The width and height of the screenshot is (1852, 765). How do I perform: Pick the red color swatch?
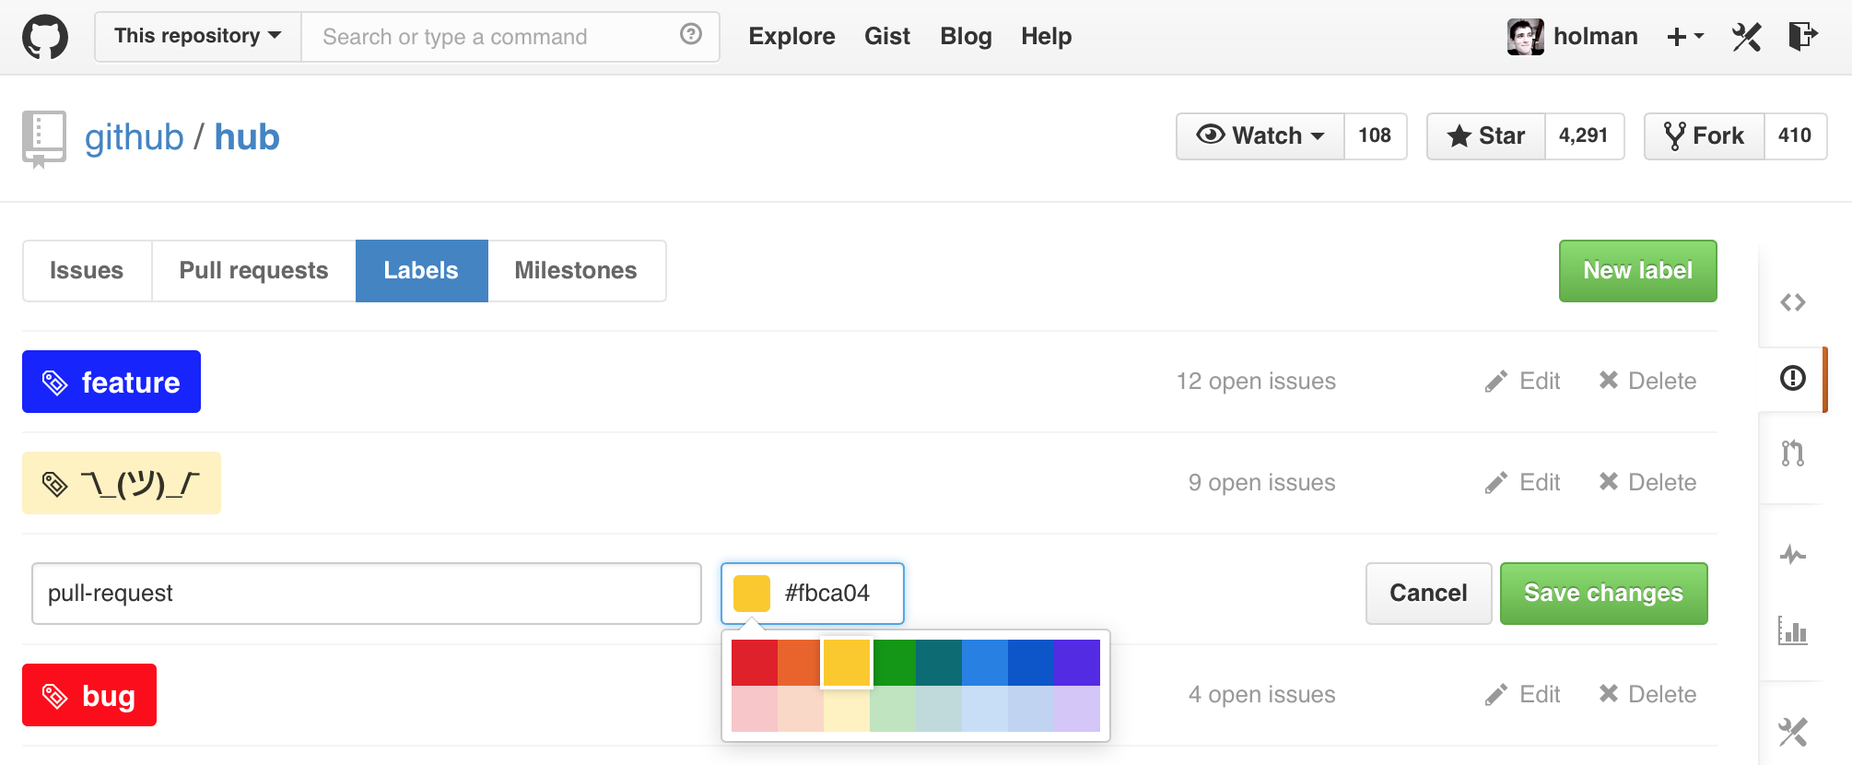pos(755,663)
